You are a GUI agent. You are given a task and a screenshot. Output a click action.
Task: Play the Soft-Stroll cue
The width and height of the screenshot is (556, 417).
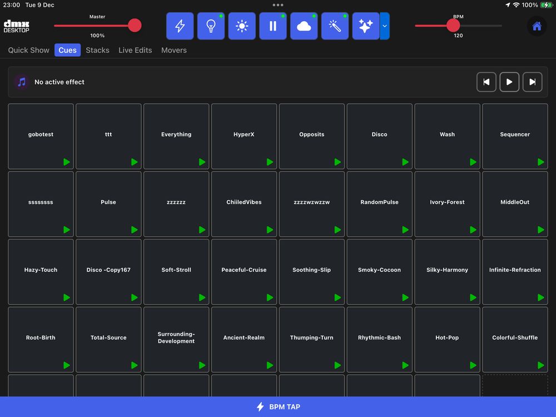coord(202,297)
